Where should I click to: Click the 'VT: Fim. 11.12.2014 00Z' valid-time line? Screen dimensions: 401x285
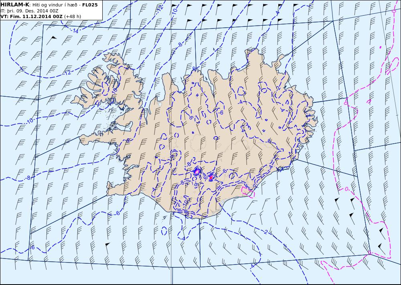coord(31,16)
